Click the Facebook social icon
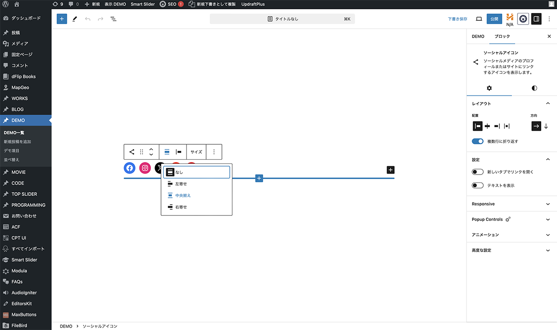Image resolution: width=557 pixels, height=330 pixels. [130, 168]
